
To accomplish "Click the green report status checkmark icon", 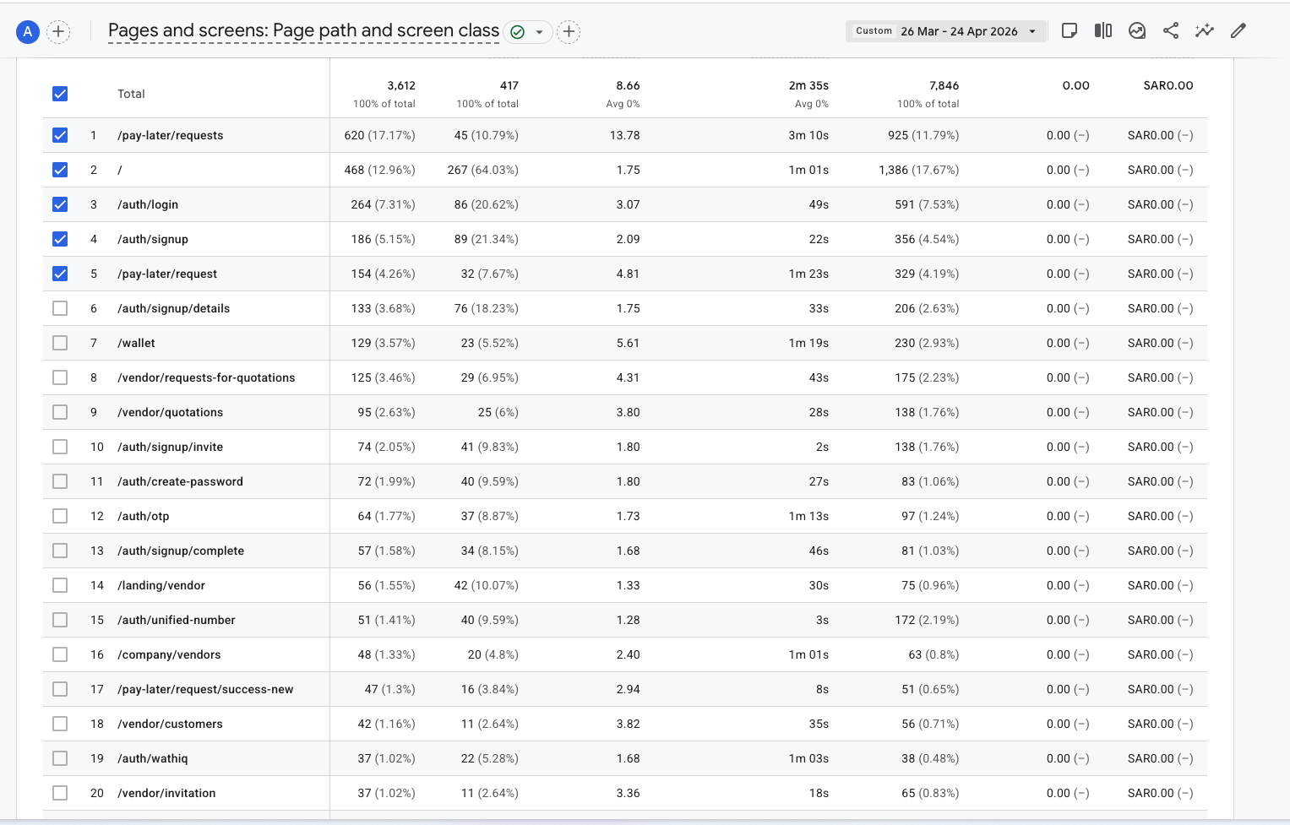I will click(x=518, y=32).
